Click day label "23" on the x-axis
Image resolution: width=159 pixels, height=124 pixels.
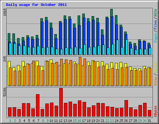[x=112, y=121]
